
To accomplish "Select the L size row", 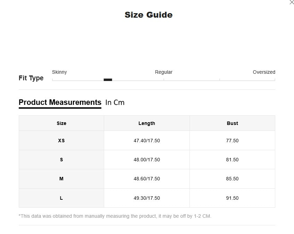I will coord(61,198).
